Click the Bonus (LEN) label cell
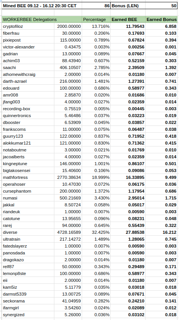Viewport: 179px width, 320px height. pyautogui.click(x=128, y=6)
